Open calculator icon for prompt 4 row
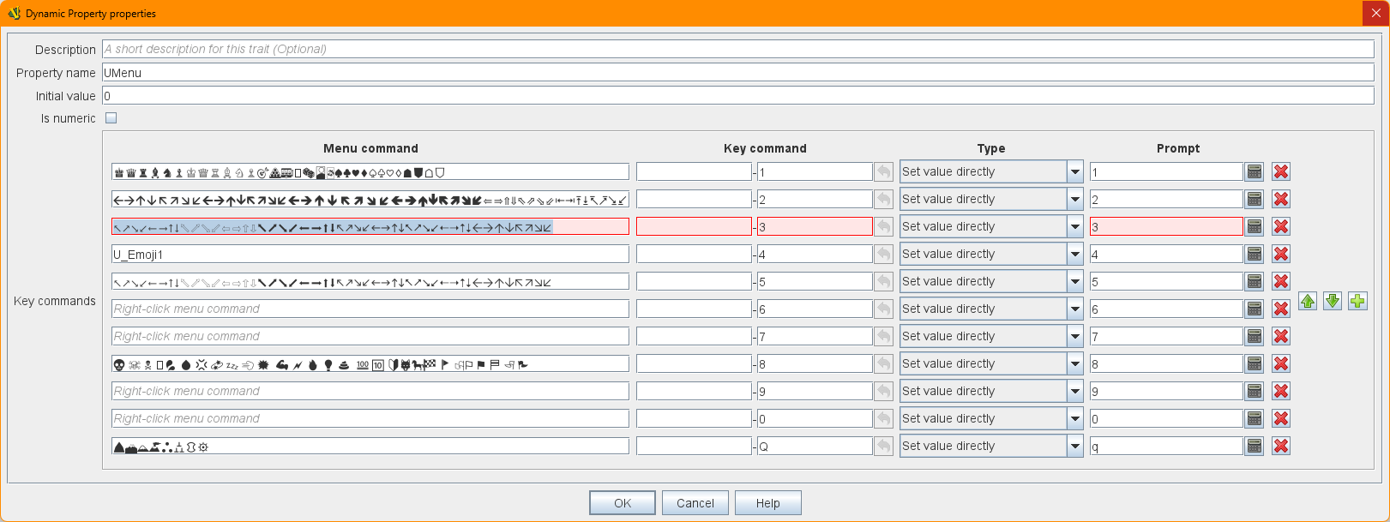1390x522 pixels. (x=1254, y=254)
